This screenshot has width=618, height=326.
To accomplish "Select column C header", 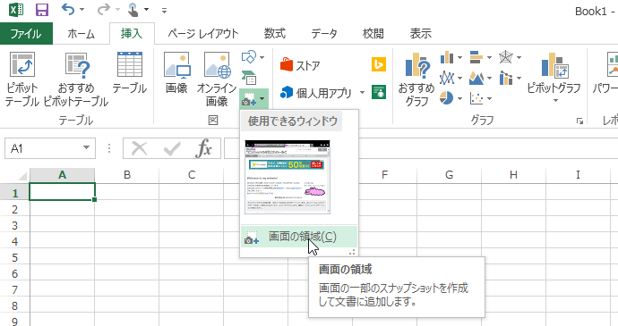I will pyautogui.click(x=192, y=175).
